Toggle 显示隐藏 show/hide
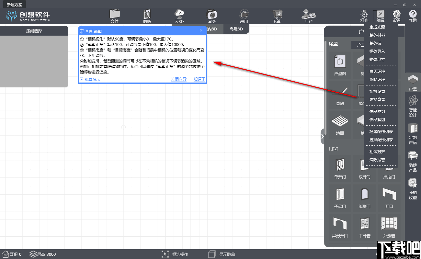This screenshot has width=421, height=259. click(222, 254)
